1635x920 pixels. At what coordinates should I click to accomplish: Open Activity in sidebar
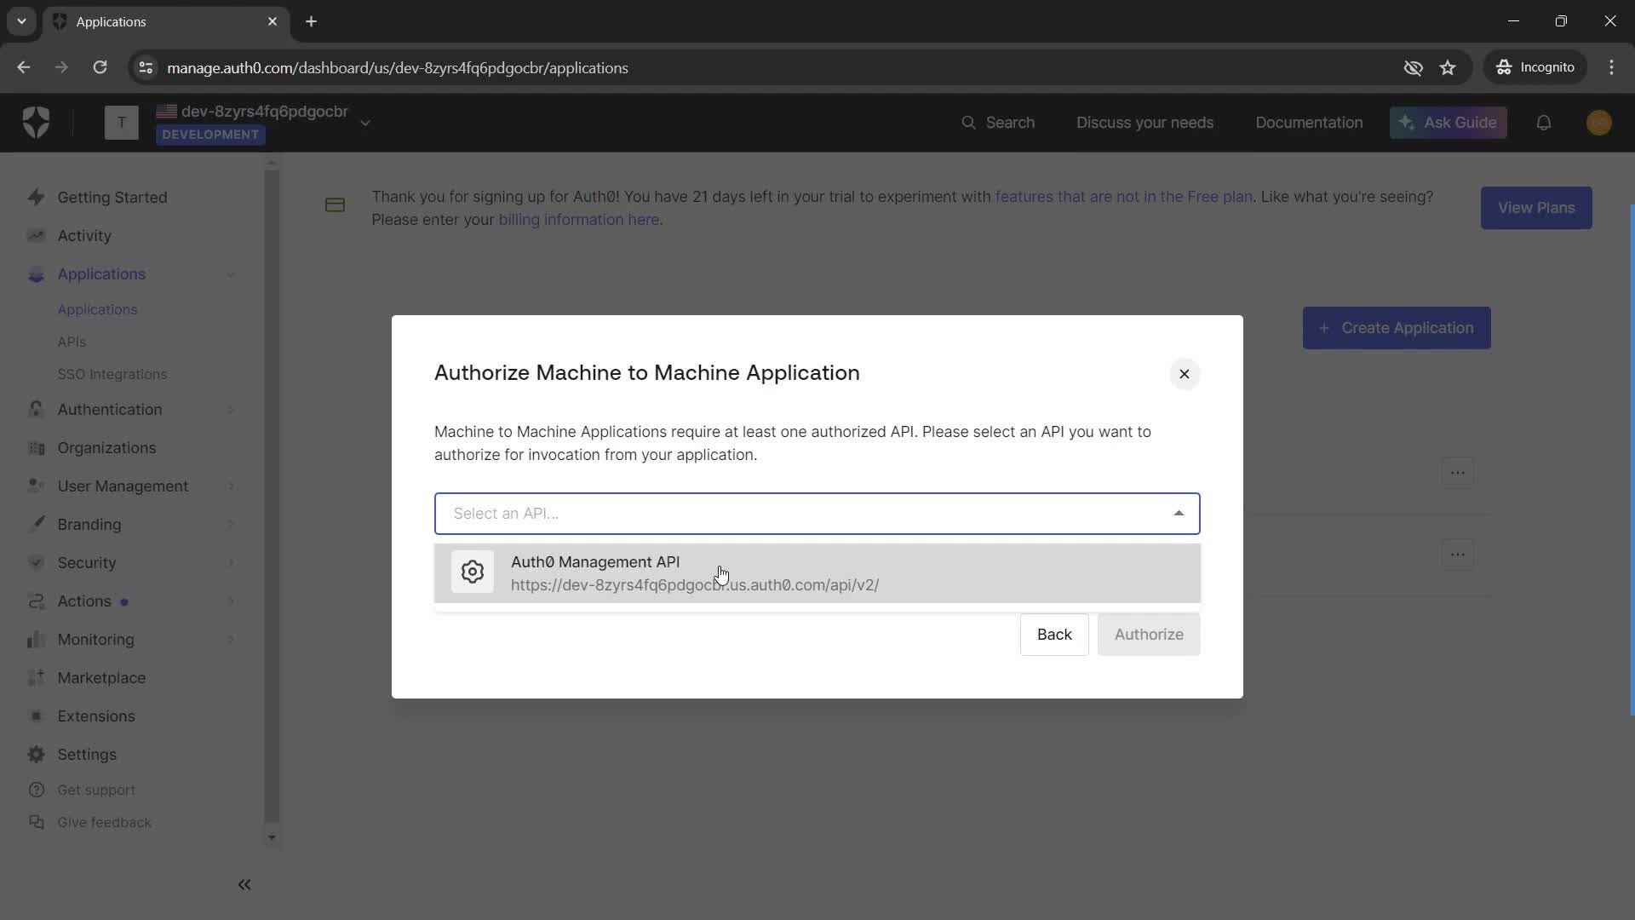84,235
